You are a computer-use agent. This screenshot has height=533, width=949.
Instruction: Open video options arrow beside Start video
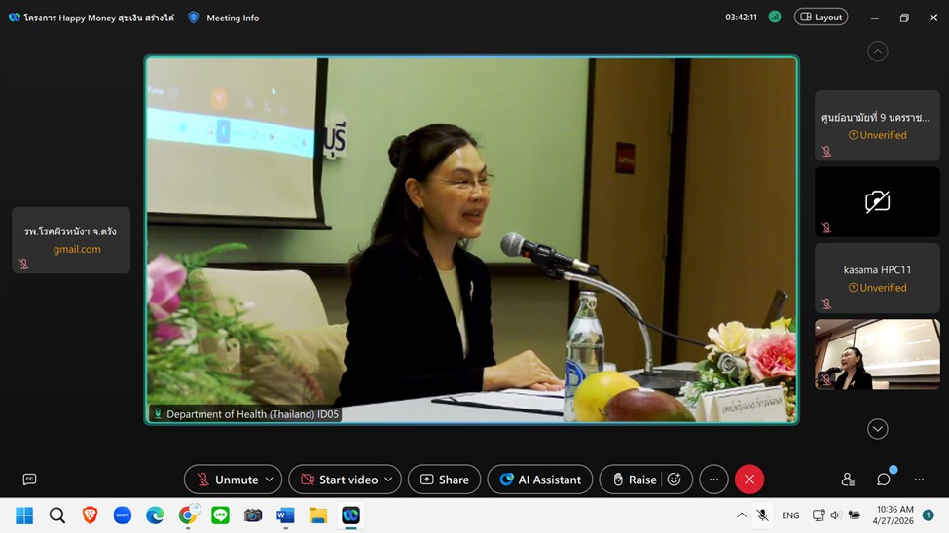388,480
